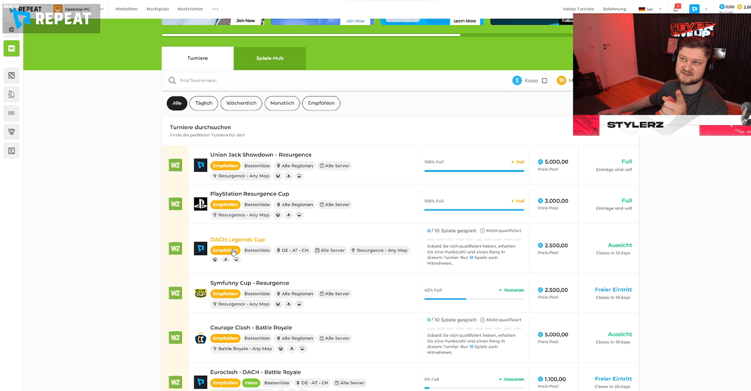Click the blue Kasse dollar icon
The image size is (751, 391).
(517, 80)
